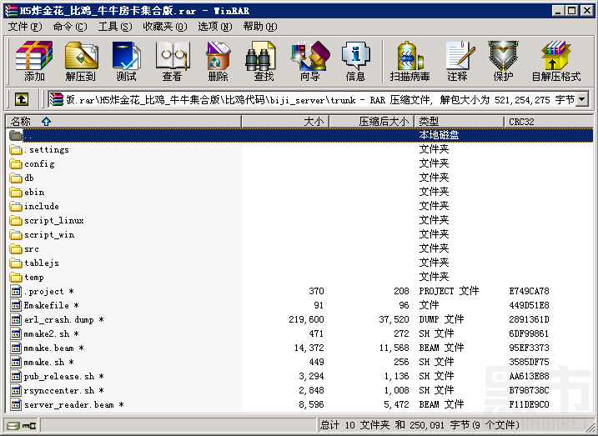Click the key password icon in status bar
The height and width of the screenshot is (436, 598).
click(x=29, y=425)
